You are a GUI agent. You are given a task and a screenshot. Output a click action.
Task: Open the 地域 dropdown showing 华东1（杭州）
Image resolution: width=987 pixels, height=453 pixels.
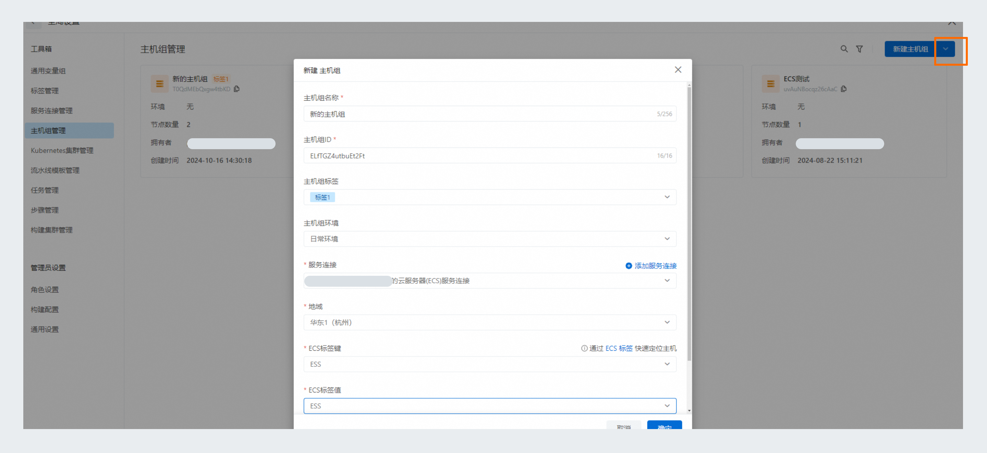pos(490,322)
